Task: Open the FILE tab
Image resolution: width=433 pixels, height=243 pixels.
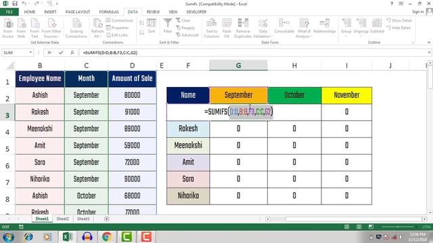Action: (x=9, y=12)
